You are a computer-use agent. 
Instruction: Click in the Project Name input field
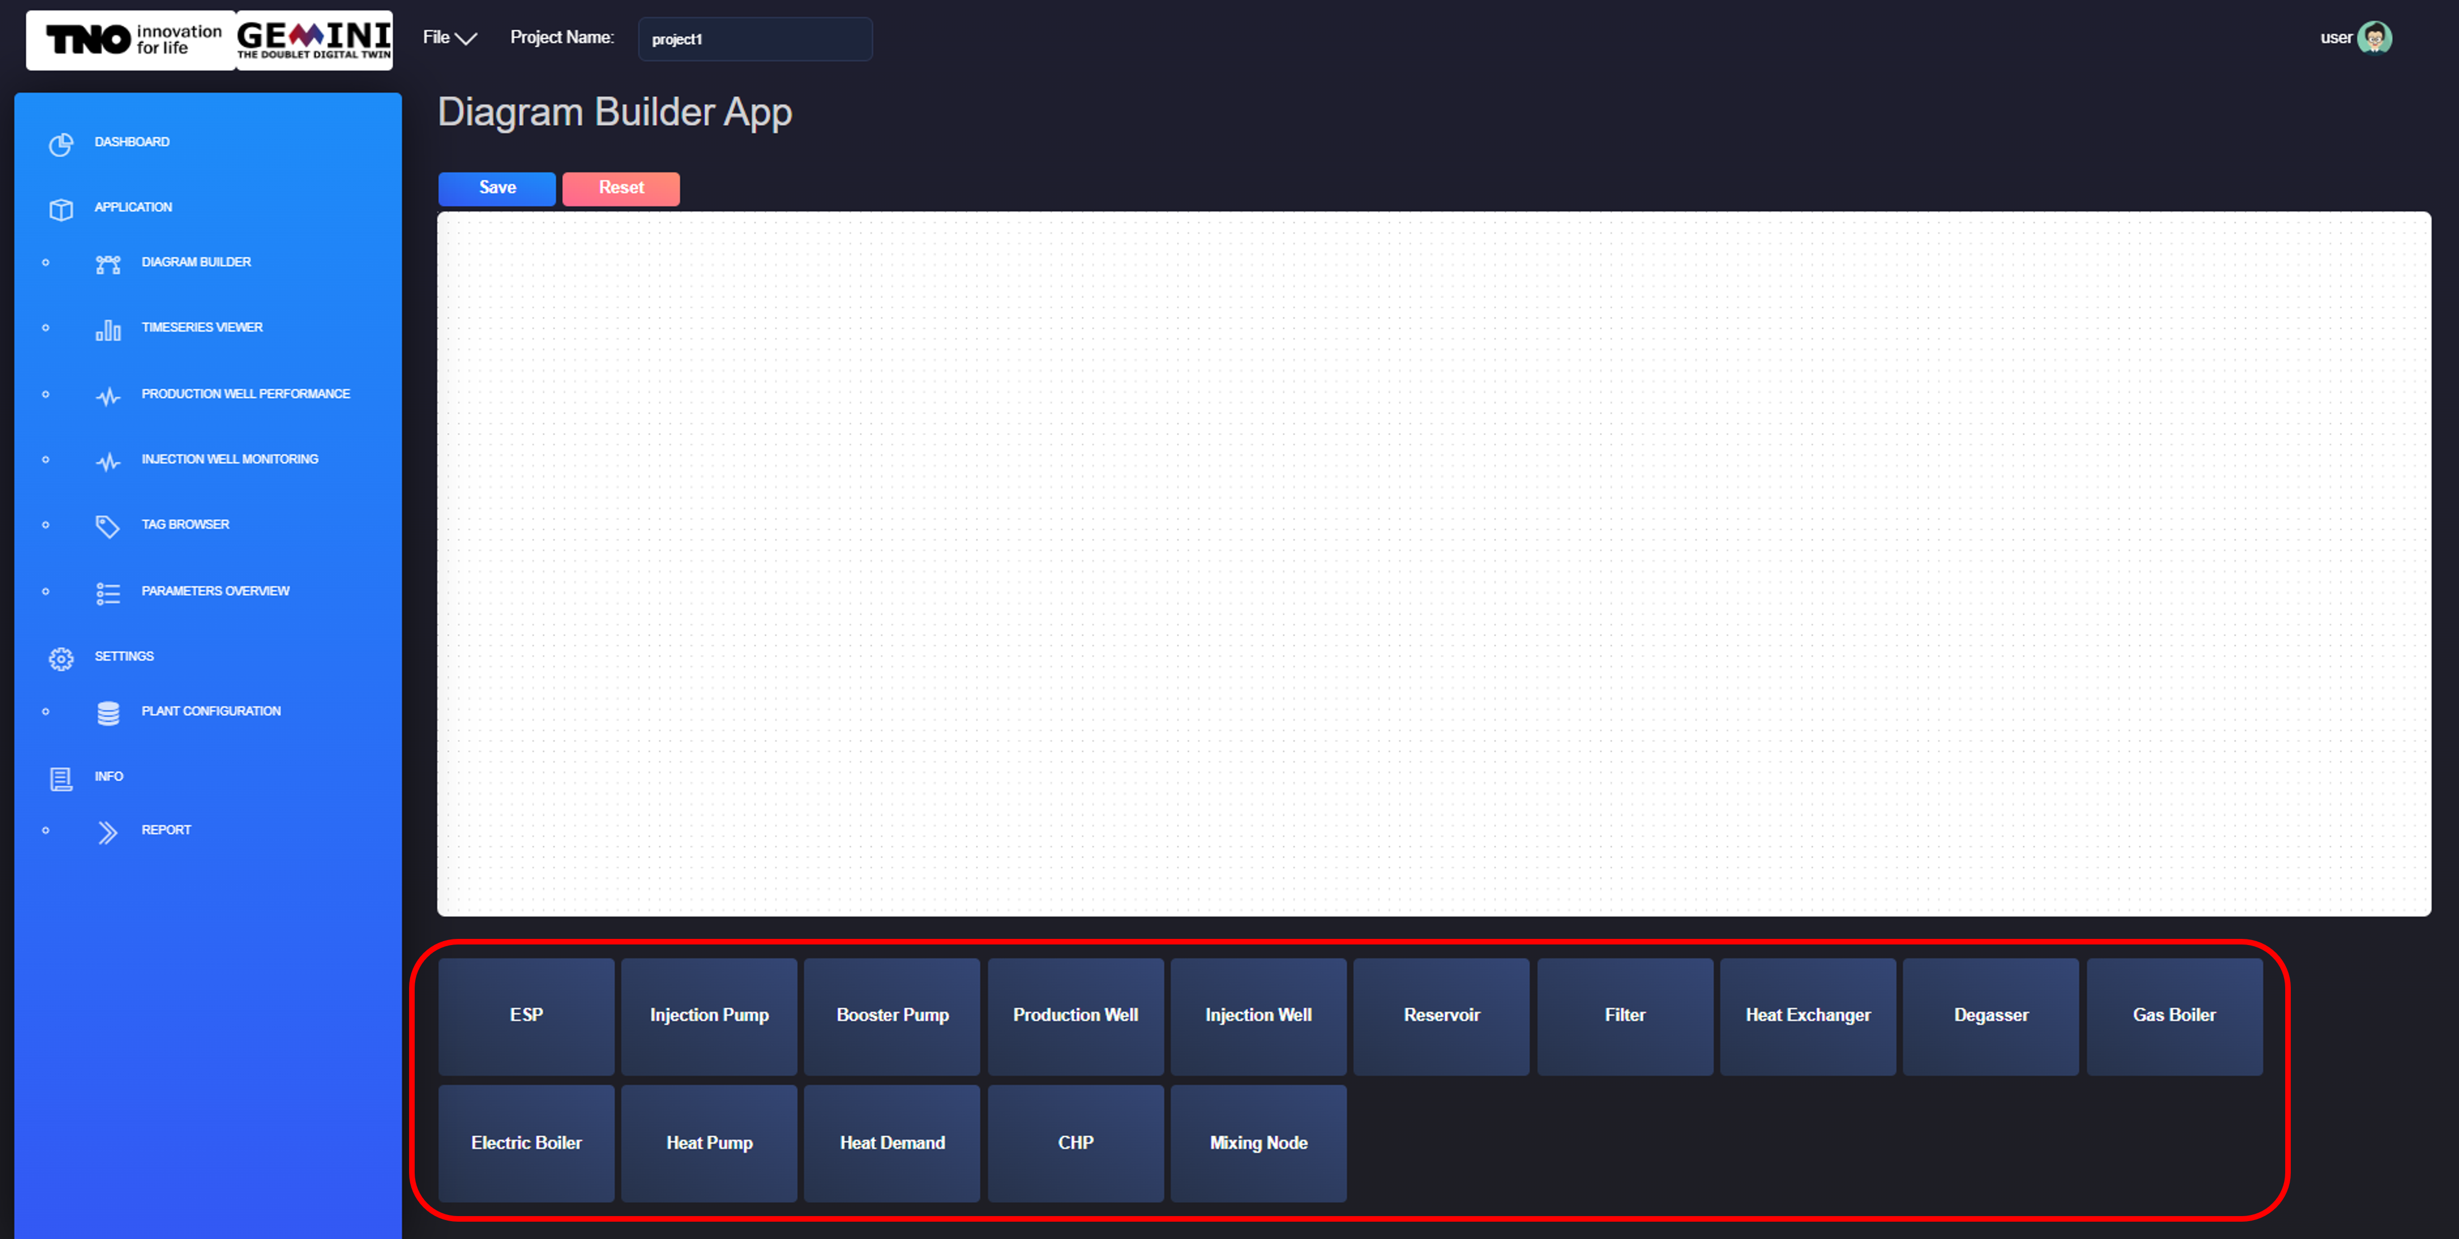754,39
